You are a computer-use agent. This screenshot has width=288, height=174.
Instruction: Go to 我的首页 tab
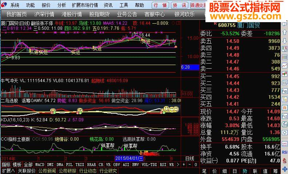pyautogui.click(x=16, y=14)
